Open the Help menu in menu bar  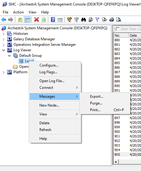(45, 12)
